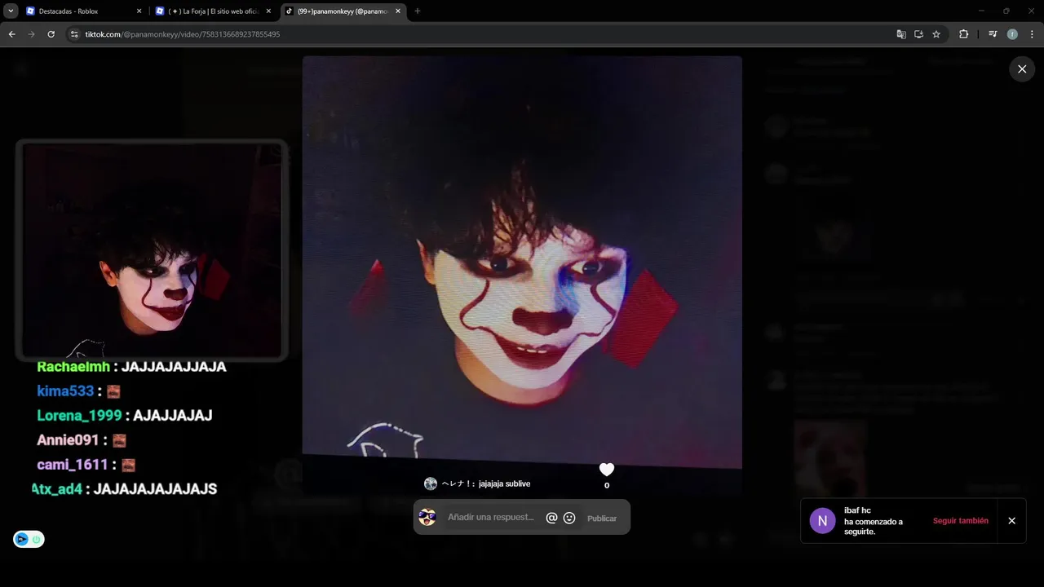Close the panamonkeyy TikTok tab
Viewport: 1044px width, 587px height.
coord(398,11)
